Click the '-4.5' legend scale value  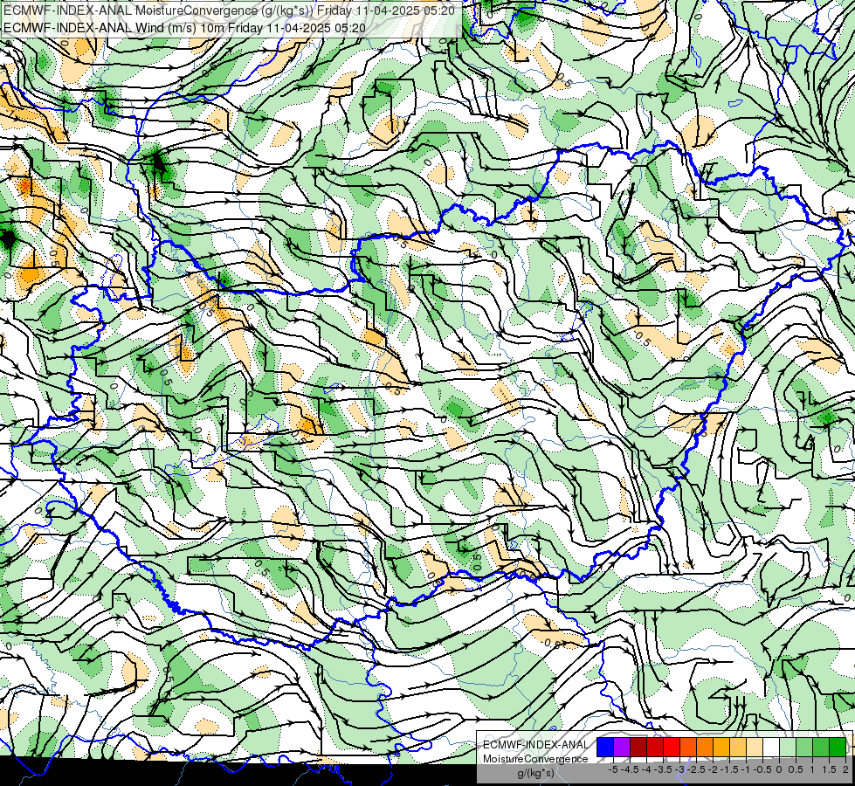(x=630, y=769)
